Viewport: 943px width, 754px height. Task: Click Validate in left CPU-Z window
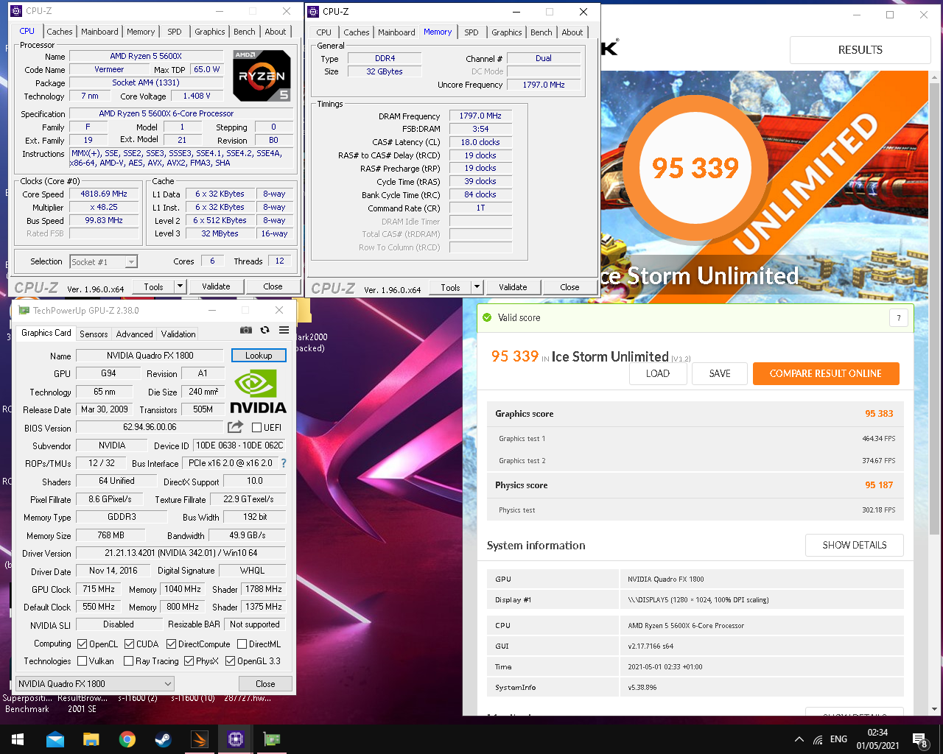(216, 286)
